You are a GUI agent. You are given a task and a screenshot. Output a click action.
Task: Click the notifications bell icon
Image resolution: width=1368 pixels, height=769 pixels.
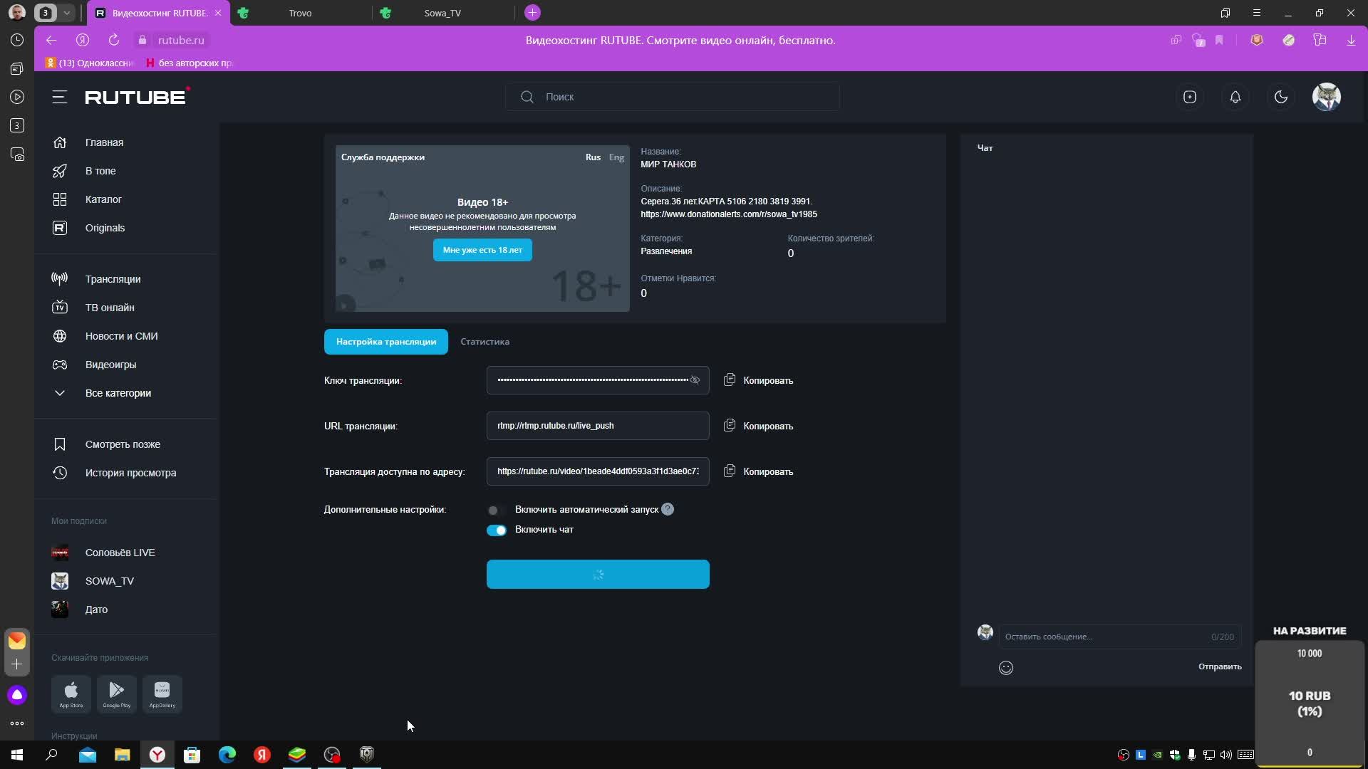click(1235, 97)
